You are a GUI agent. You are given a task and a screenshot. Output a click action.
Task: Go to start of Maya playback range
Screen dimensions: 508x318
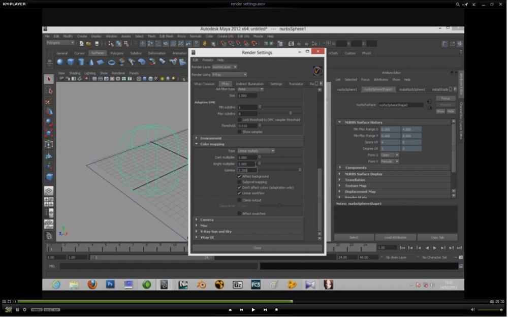pos(402,248)
